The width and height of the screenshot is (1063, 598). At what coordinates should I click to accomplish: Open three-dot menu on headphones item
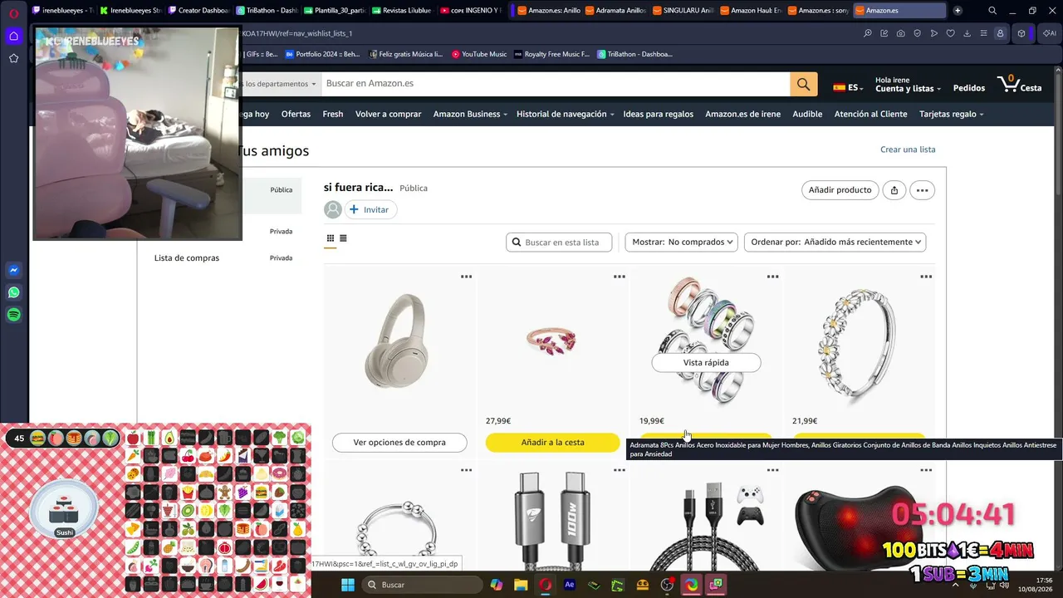click(x=466, y=277)
